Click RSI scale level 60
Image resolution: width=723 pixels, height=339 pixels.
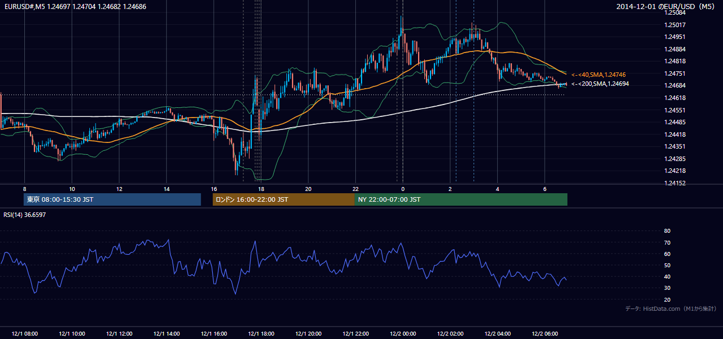pyautogui.click(x=667, y=254)
